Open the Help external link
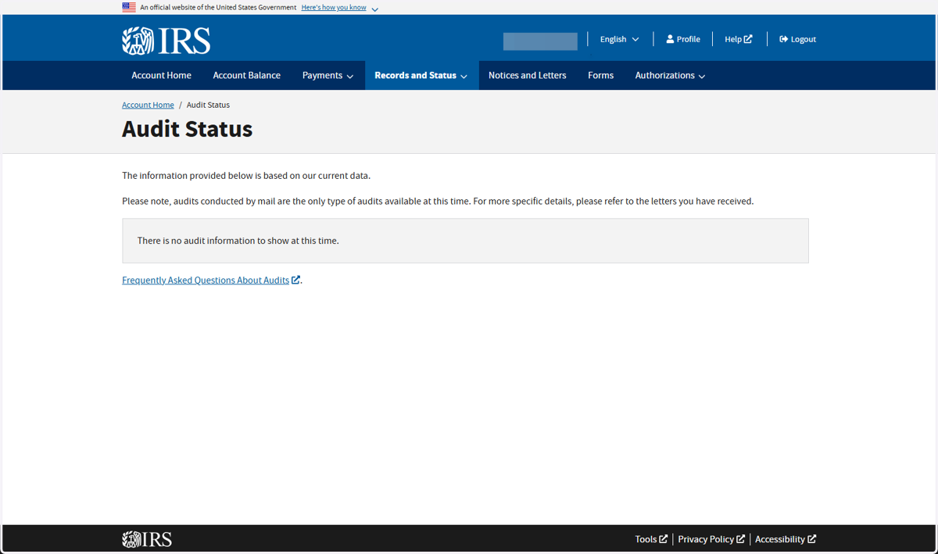Viewport: 938px width, 554px height. pos(739,39)
